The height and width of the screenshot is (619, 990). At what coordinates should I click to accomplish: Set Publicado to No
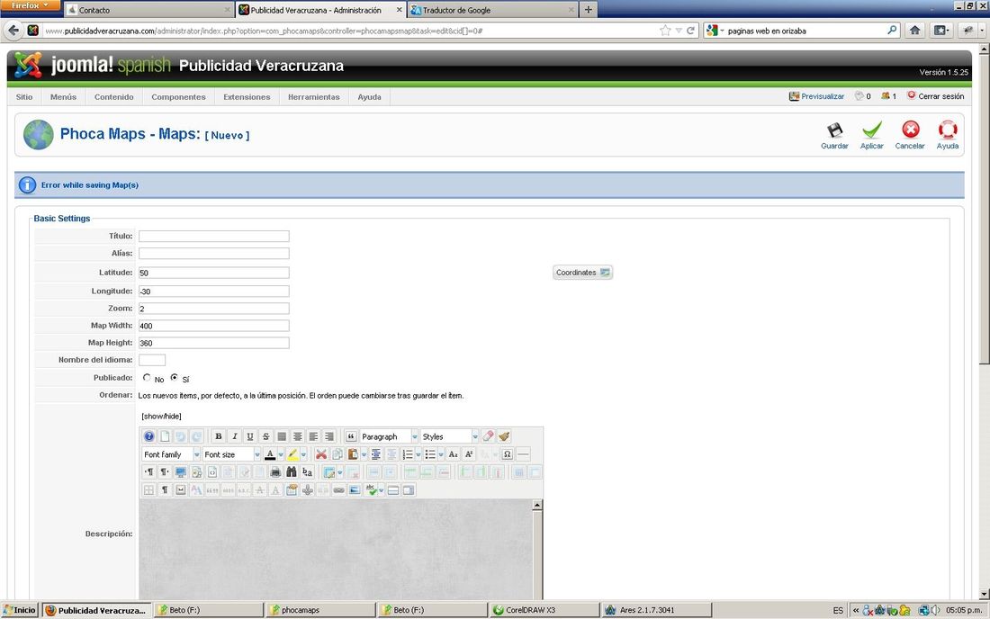147,377
